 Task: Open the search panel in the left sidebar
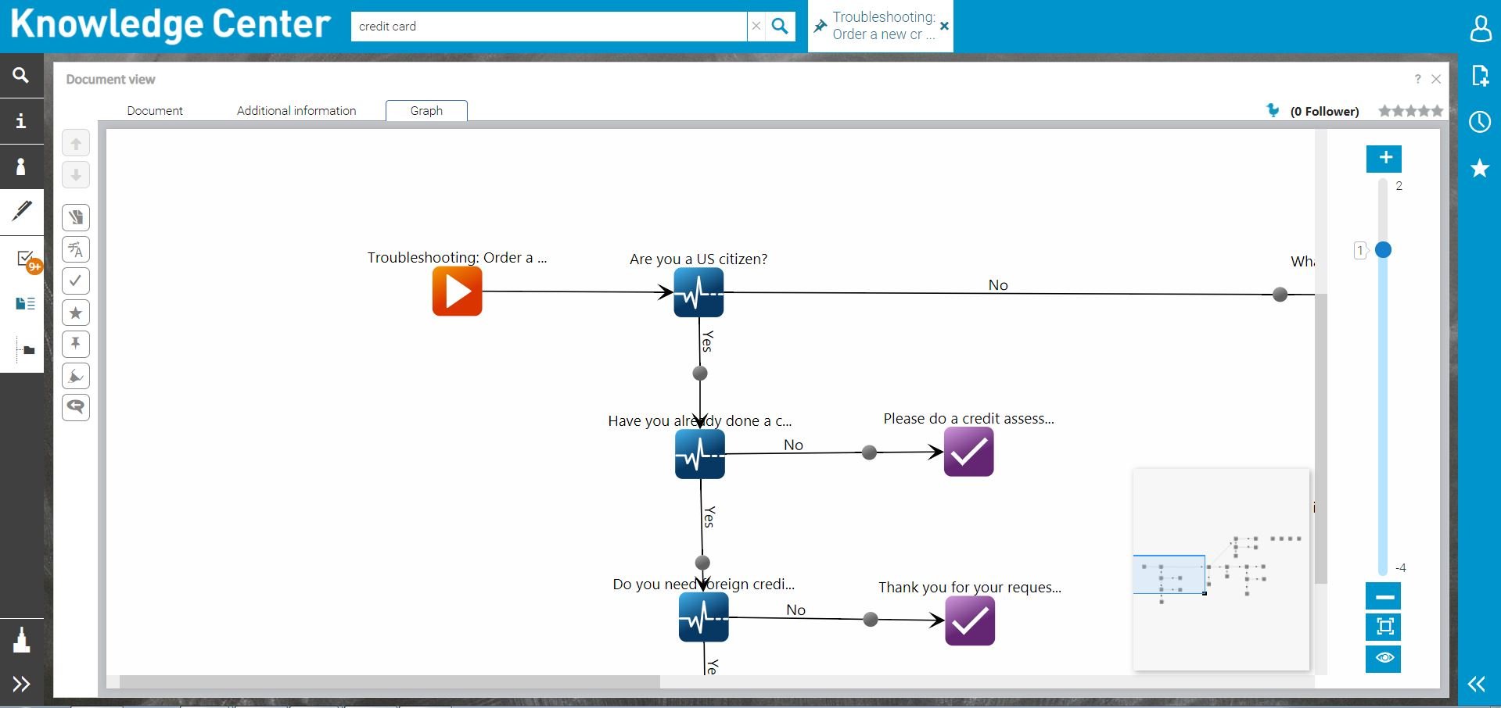pyautogui.click(x=21, y=76)
